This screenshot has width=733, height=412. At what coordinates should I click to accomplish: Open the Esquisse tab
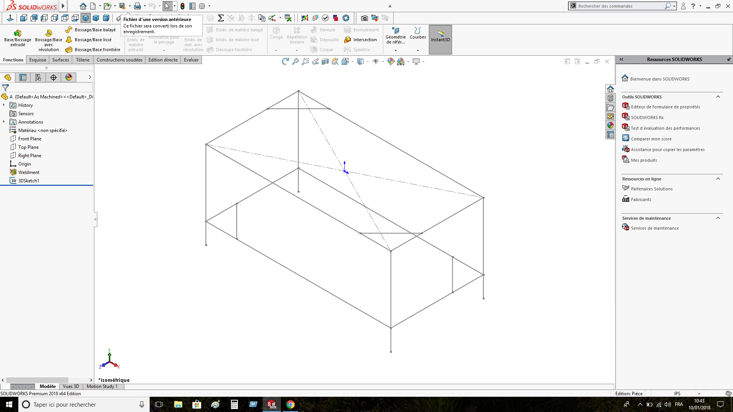[x=37, y=60]
